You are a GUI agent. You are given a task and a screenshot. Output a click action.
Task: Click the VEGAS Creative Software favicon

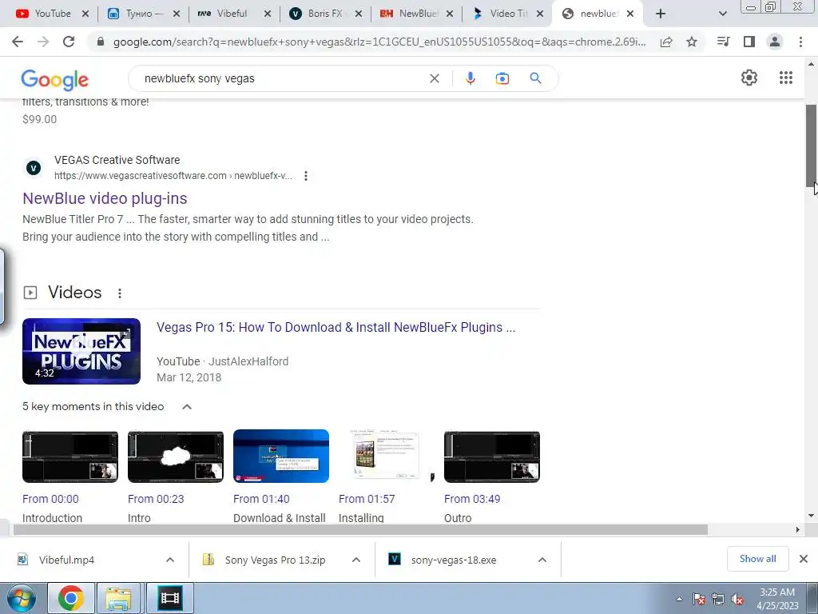[34, 168]
